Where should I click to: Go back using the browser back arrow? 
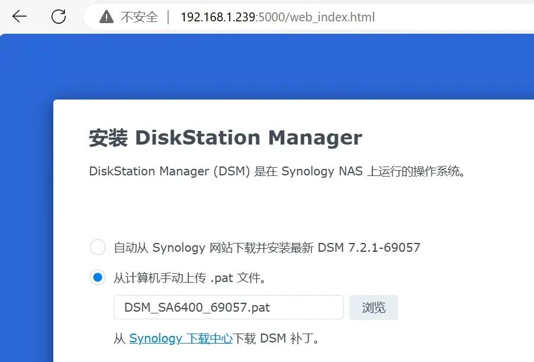pyautogui.click(x=20, y=17)
